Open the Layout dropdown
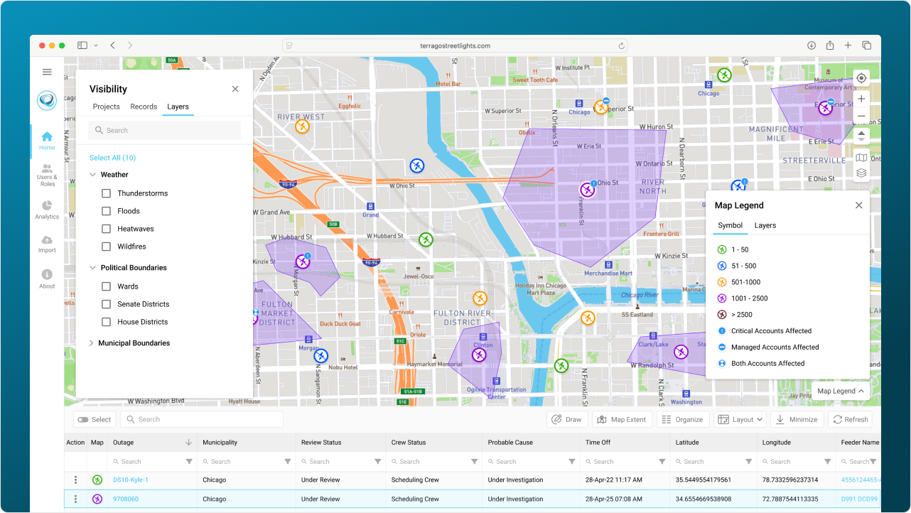Image resolution: width=911 pixels, height=513 pixels. coord(740,419)
